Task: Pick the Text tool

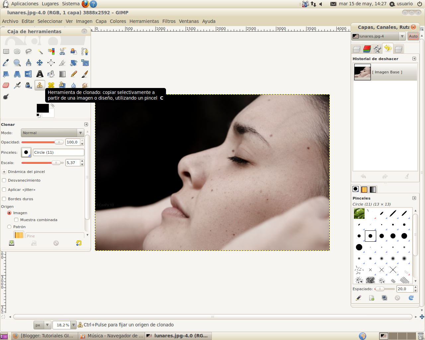Action: 40,74
